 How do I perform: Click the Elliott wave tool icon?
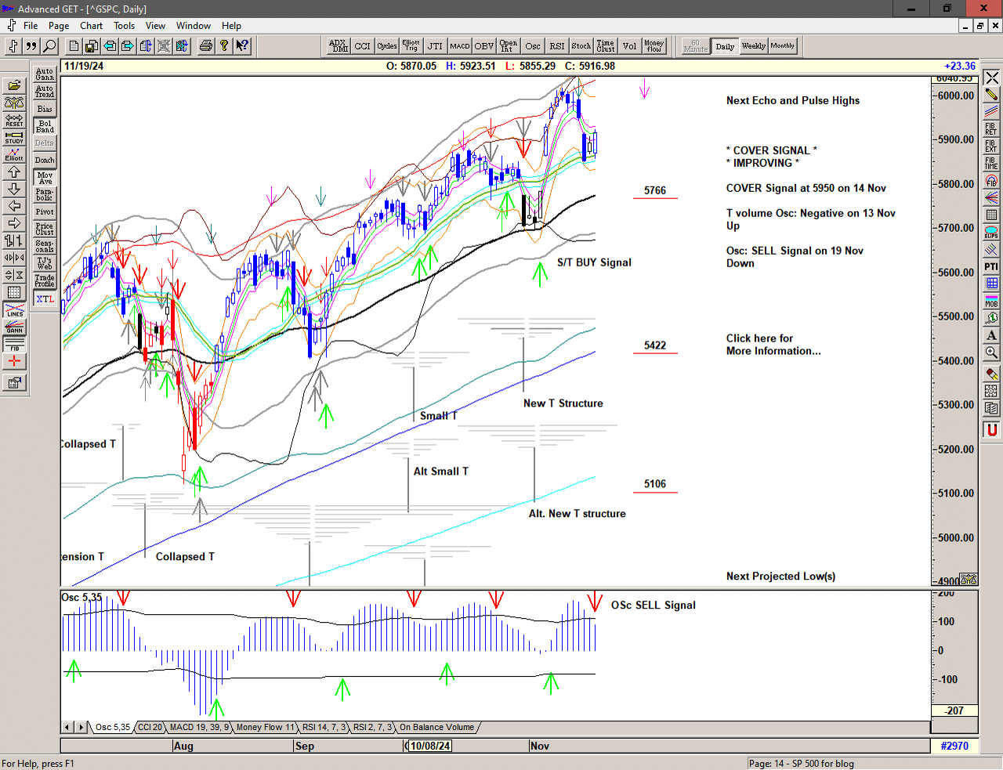coord(14,154)
